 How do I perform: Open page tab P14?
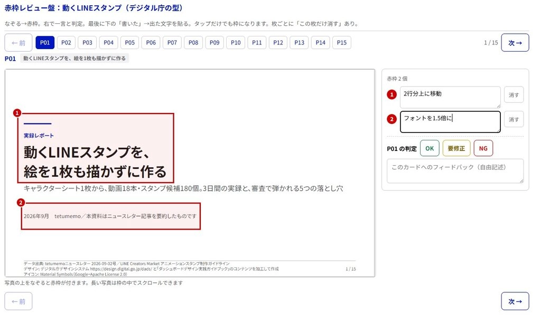321,43
